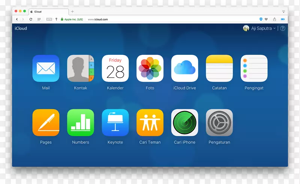Click the share icon in address bar
Screen dimensions: 300x184
(x=274, y=19)
